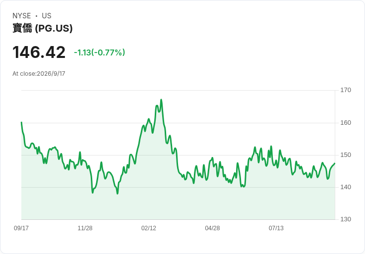Click the leftmost start of the price line

tap(21, 122)
